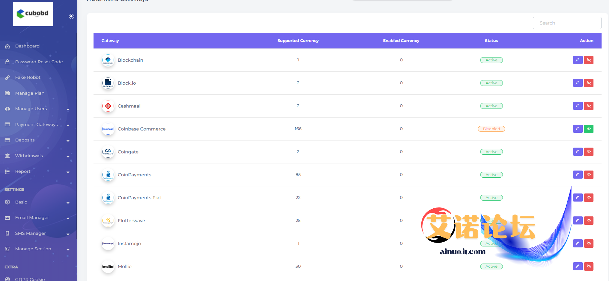
Task: Disable the CoinPayments Fiat gateway
Action: (x=589, y=198)
